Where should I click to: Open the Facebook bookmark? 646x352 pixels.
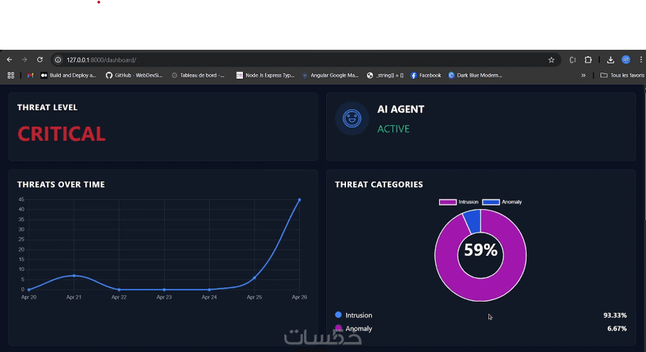coord(426,75)
